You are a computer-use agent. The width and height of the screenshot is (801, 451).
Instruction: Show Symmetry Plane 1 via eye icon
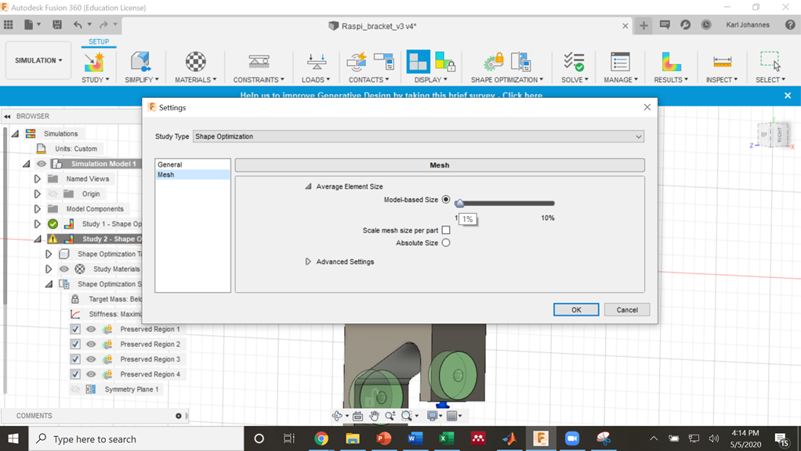pyautogui.click(x=75, y=389)
